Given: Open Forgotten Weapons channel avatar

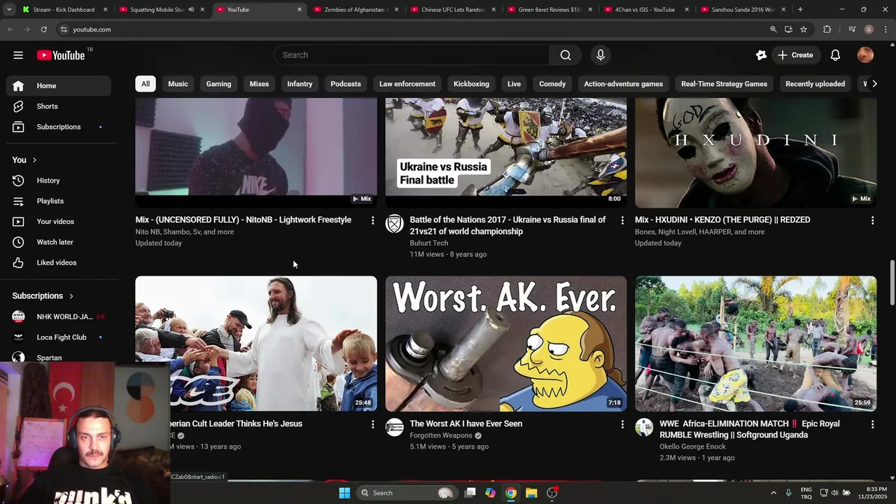Looking at the screenshot, I should pos(395,427).
